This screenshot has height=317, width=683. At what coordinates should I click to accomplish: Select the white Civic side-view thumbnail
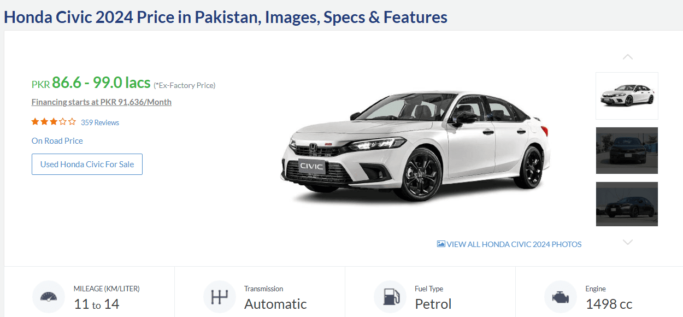[x=627, y=96]
